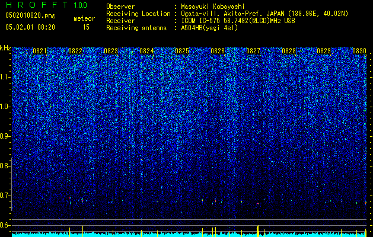Click the meteor count value 15

[86, 27]
